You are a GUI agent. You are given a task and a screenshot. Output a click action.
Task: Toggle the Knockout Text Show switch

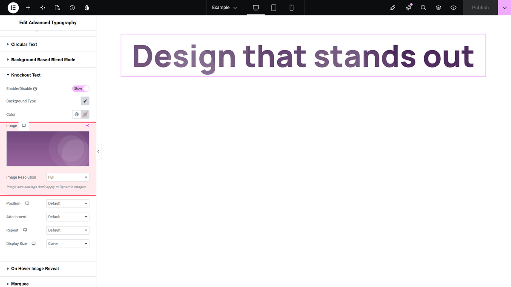tap(81, 88)
